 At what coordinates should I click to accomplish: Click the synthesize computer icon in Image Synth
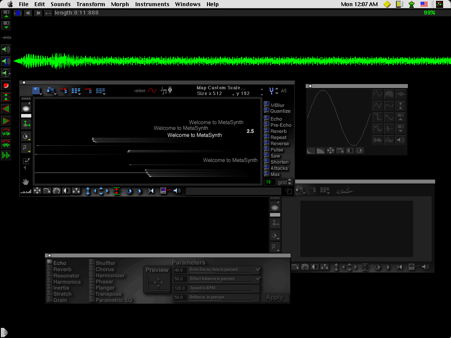coord(165,191)
